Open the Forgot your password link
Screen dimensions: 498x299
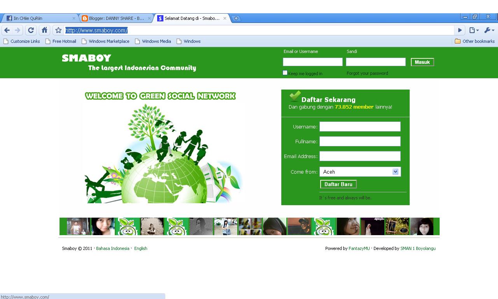pos(367,73)
